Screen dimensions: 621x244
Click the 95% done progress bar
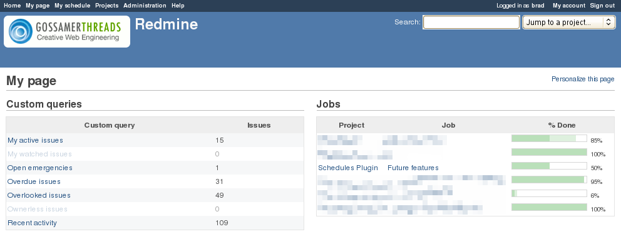[x=549, y=180]
